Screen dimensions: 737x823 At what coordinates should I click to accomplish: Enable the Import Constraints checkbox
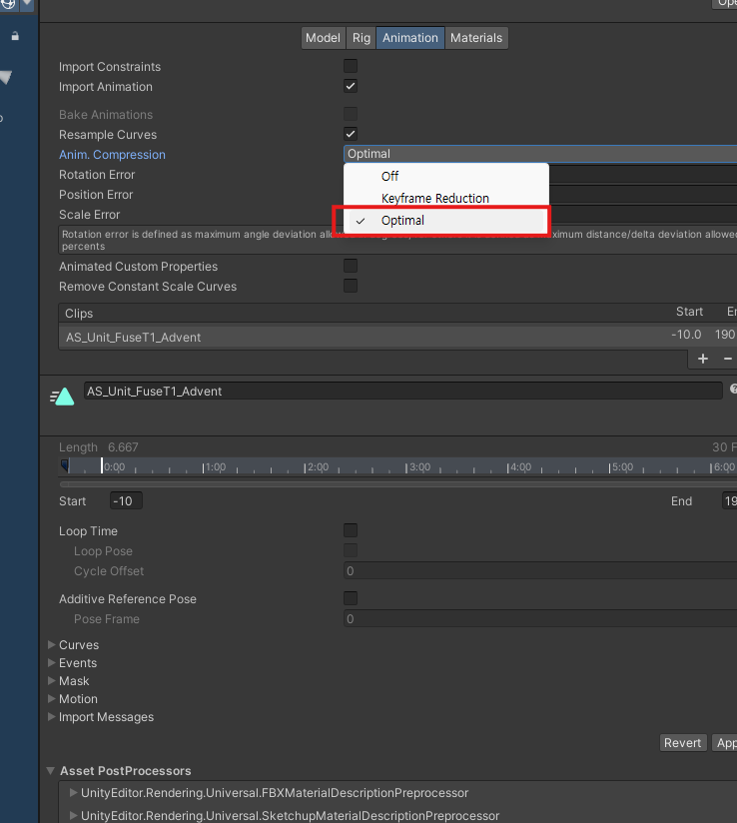point(351,66)
